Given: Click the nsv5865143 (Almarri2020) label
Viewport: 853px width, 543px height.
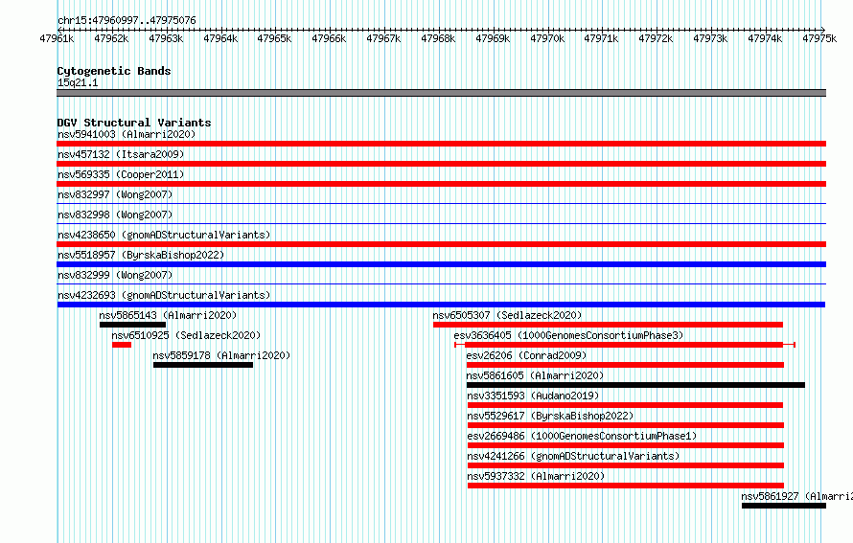Looking at the screenshot, I should pos(168,315).
